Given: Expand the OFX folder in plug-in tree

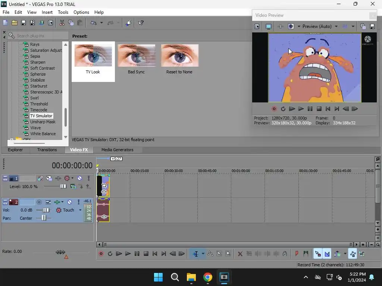Looking at the screenshot, I should (12, 139).
